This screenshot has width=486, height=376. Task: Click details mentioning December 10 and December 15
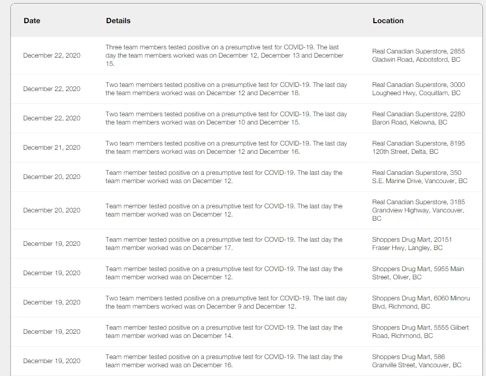(x=226, y=118)
